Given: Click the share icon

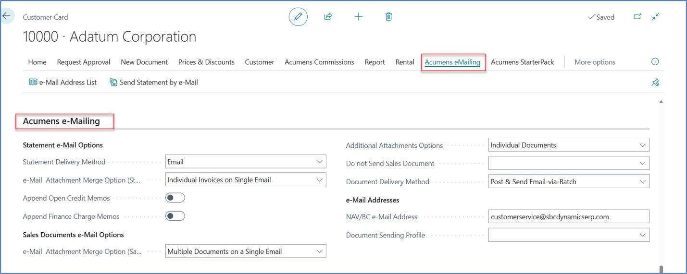Looking at the screenshot, I should 328,17.
